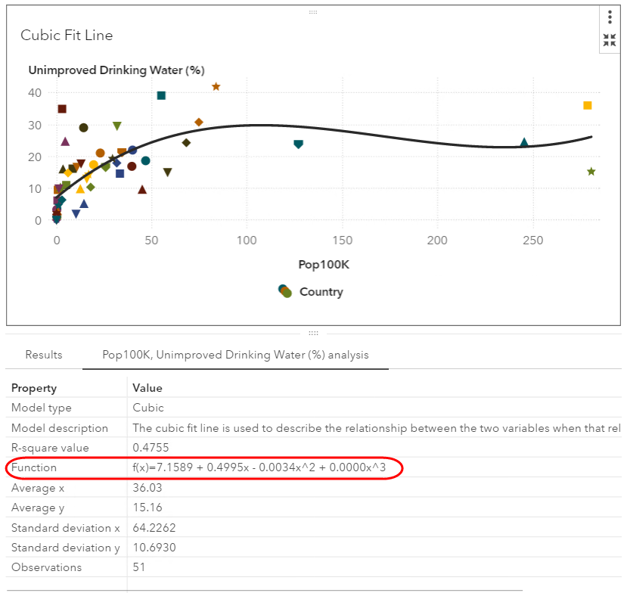This screenshot has width=627, height=593.
Task: Click the resize handle between chart and table
Action: (313, 333)
